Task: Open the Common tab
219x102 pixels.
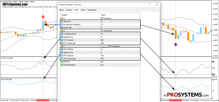Action: coord(69,10)
